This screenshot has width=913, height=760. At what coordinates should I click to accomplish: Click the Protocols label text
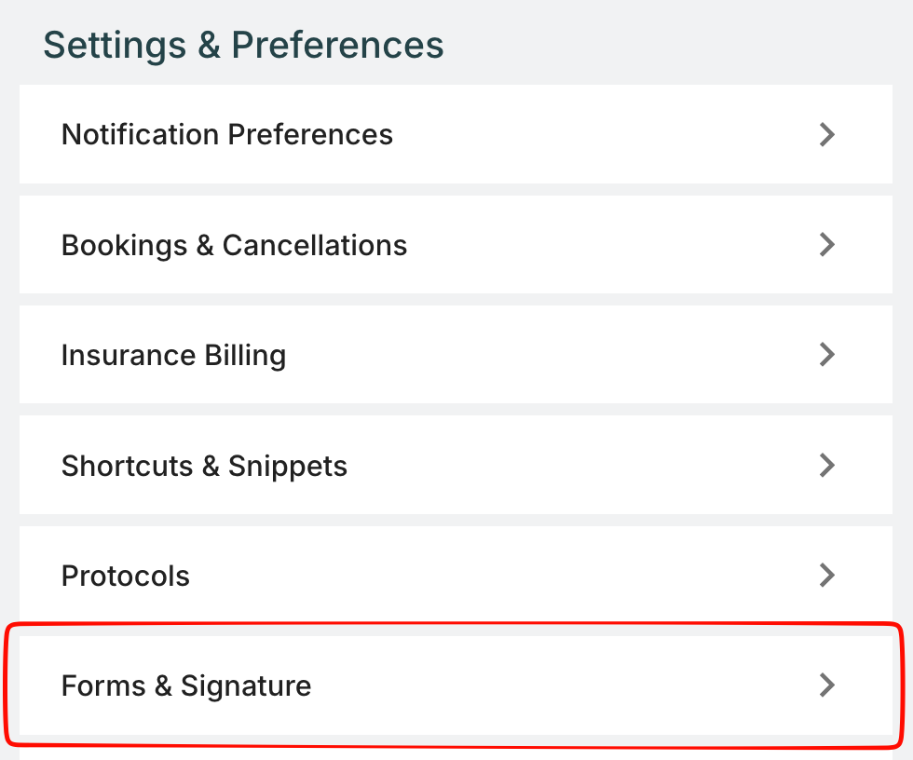[x=125, y=576]
